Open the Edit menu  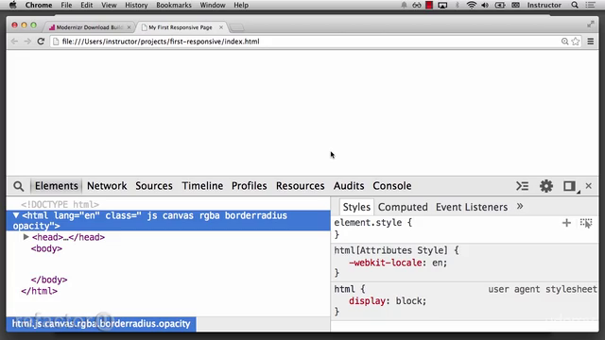[86, 5]
